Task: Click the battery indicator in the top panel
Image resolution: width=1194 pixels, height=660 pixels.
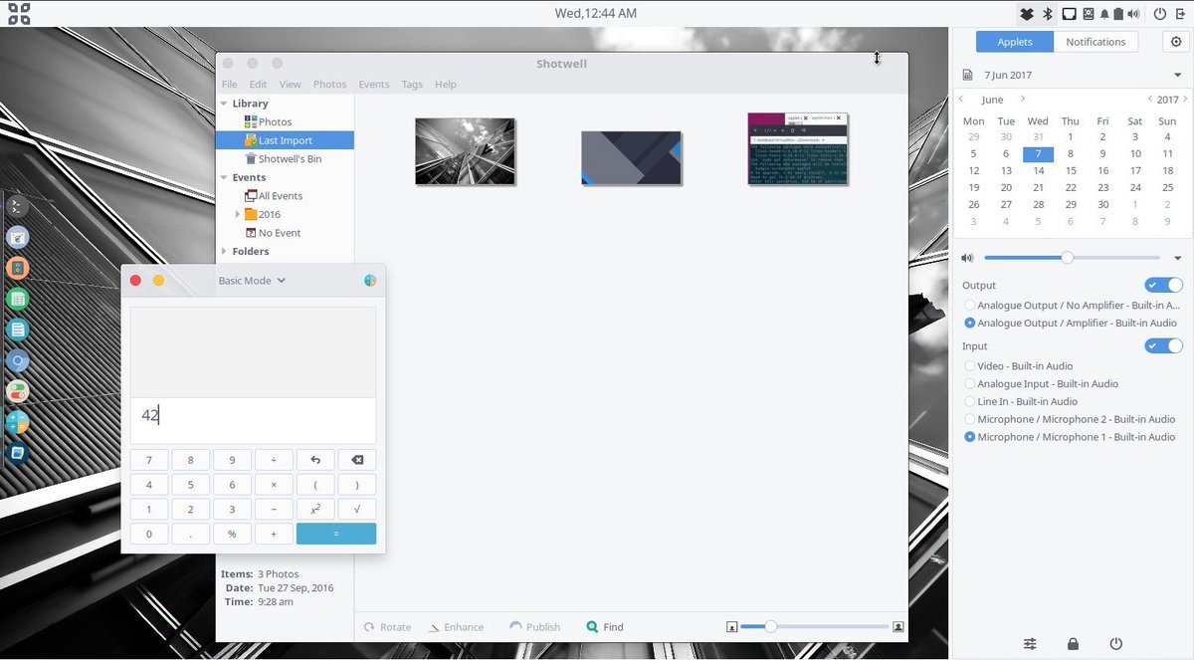Action: pos(1118,13)
